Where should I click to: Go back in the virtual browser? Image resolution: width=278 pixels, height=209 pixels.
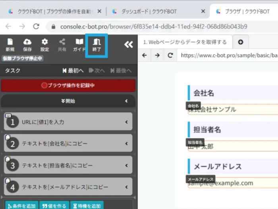[145, 55]
